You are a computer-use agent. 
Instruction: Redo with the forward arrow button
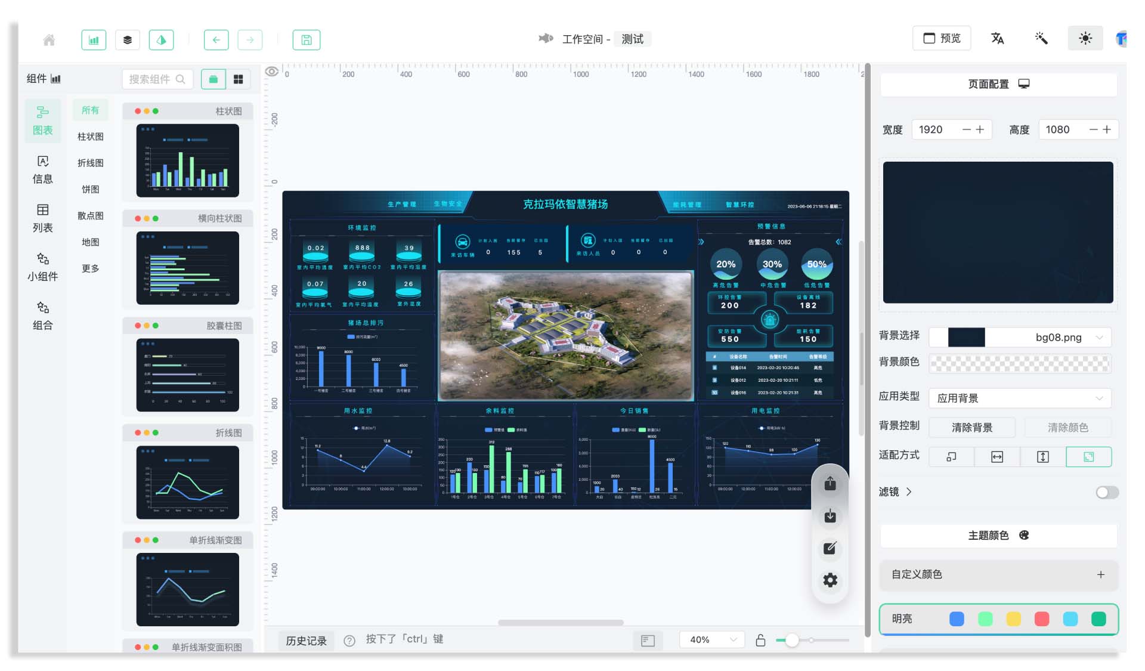point(250,39)
